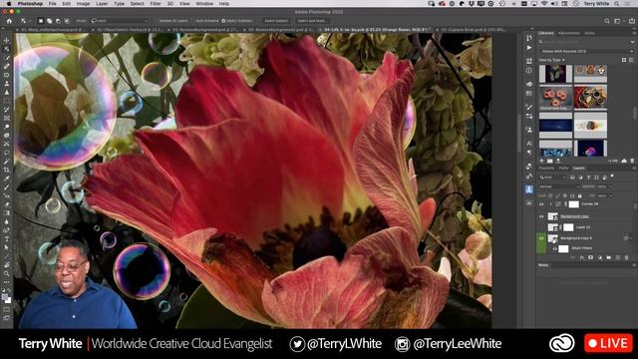Screen dimensions: 638x359
Task: Choose Add to Selection mode icon
Action: pos(49,21)
